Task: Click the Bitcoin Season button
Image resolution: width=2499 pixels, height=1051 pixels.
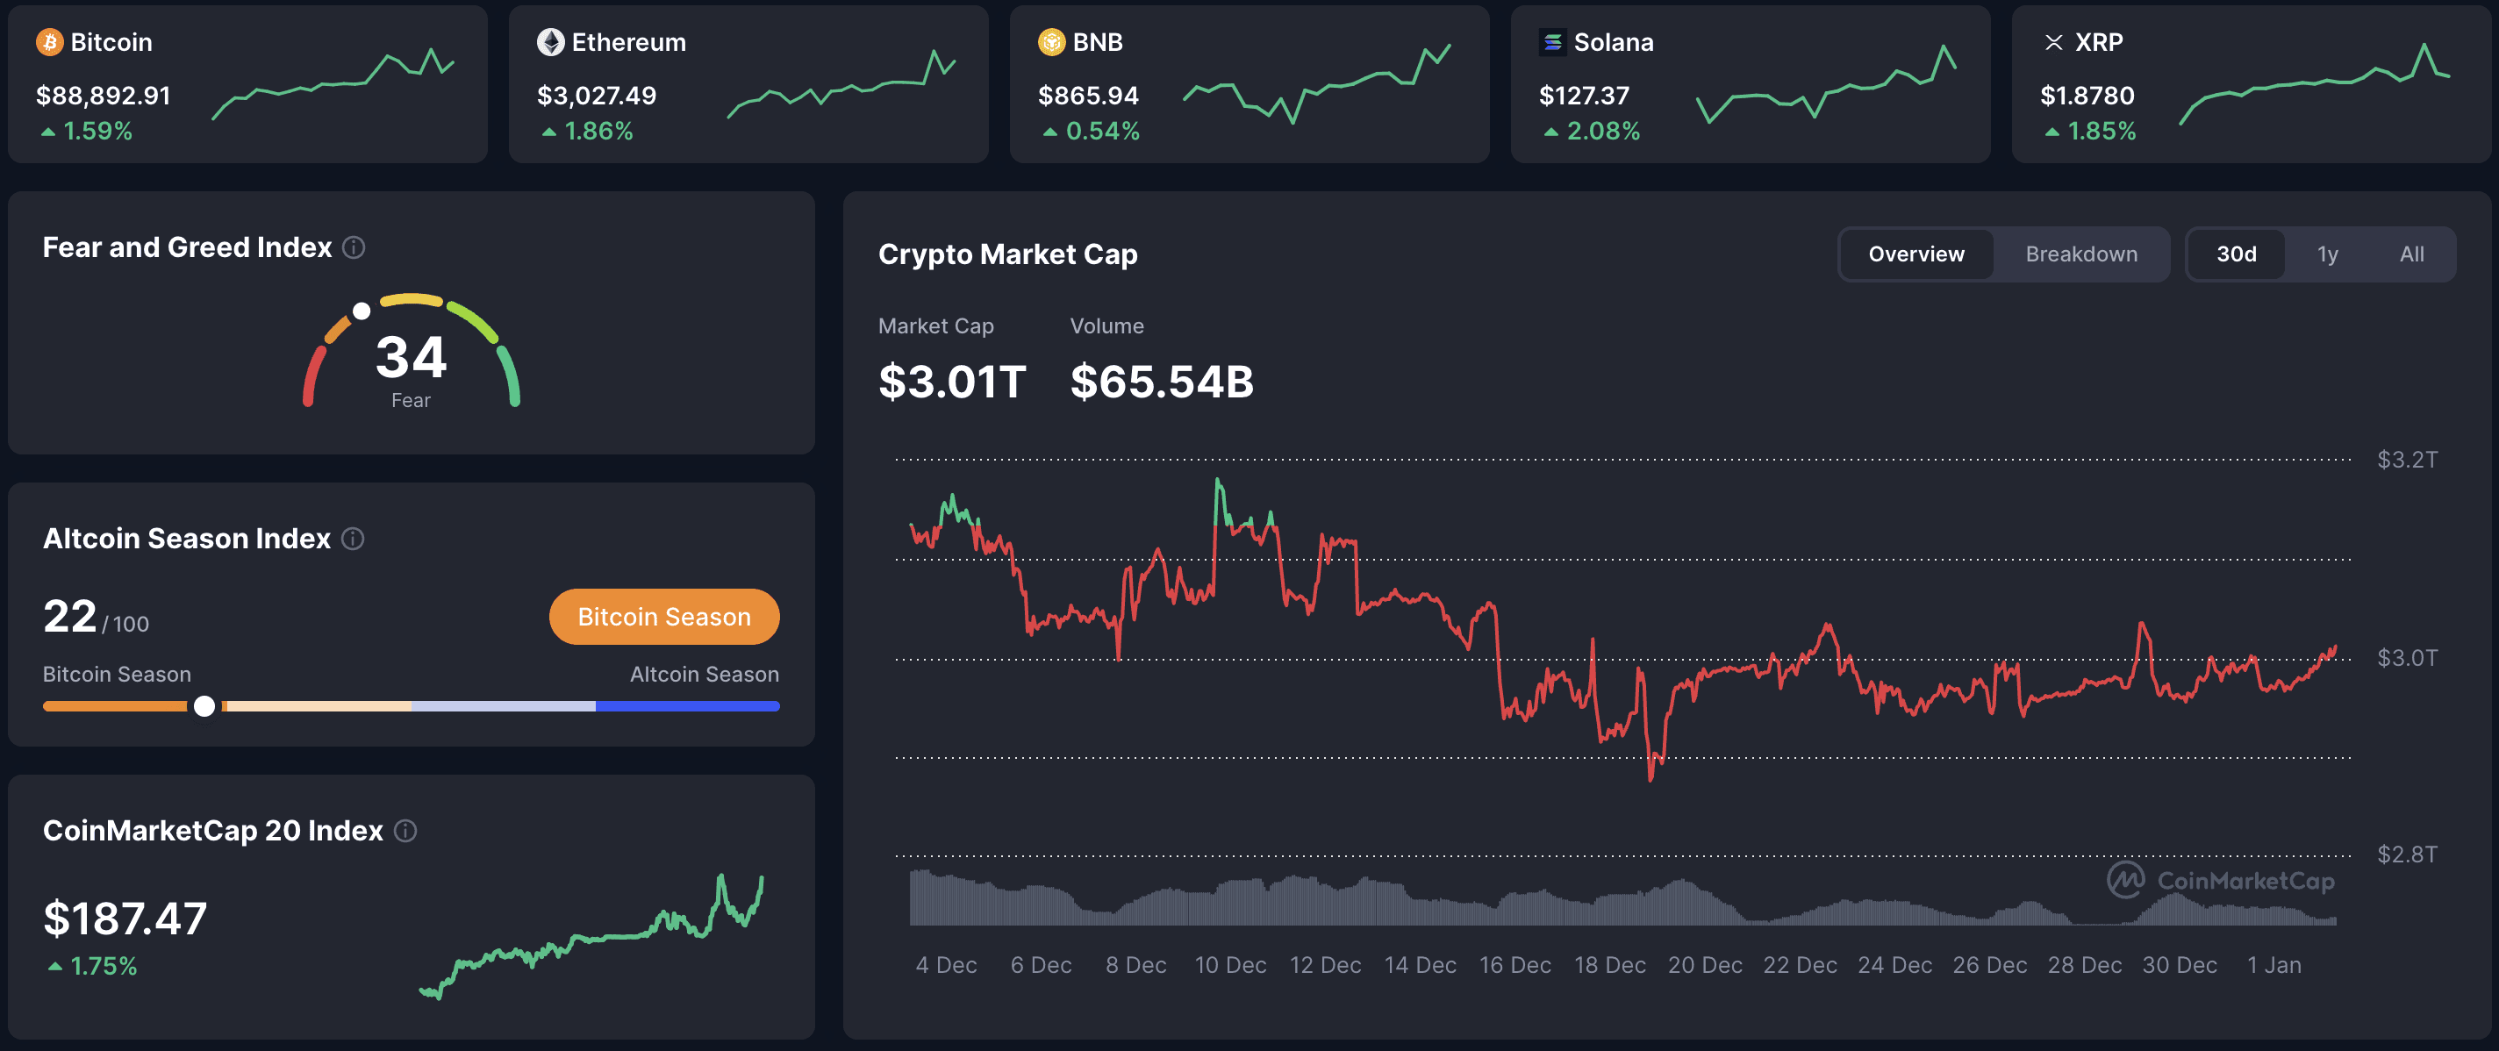Action: pos(663,617)
